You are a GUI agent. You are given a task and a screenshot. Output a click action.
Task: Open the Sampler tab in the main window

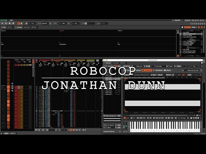pyautogui.click(x=18, y=27)
